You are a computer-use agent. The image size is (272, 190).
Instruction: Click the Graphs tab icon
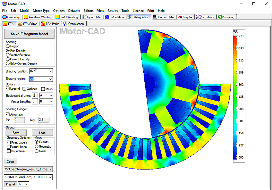click(x=180, y=17)
